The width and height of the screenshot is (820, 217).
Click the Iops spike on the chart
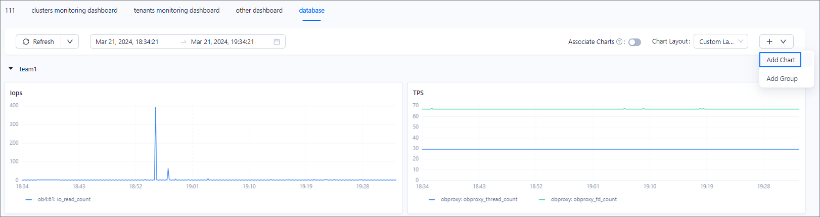(155, 108)
